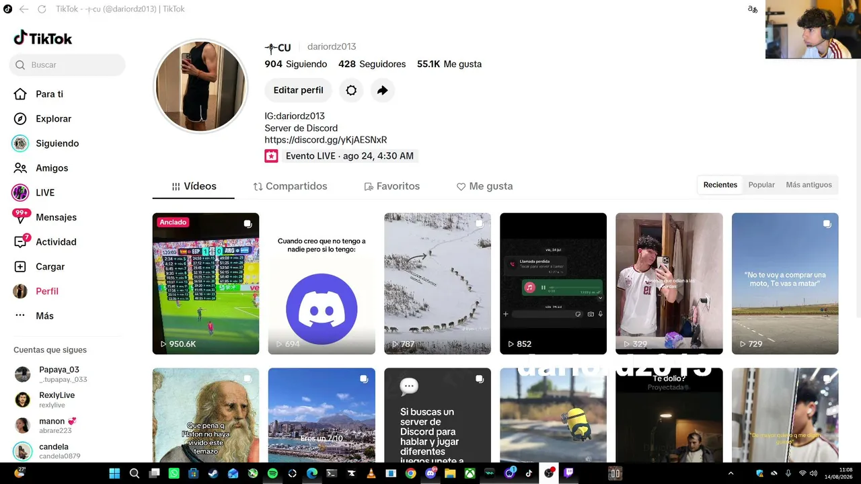The image size is (861, 484).
Task: View the 904 Siguiendo list
Action: 296,65
